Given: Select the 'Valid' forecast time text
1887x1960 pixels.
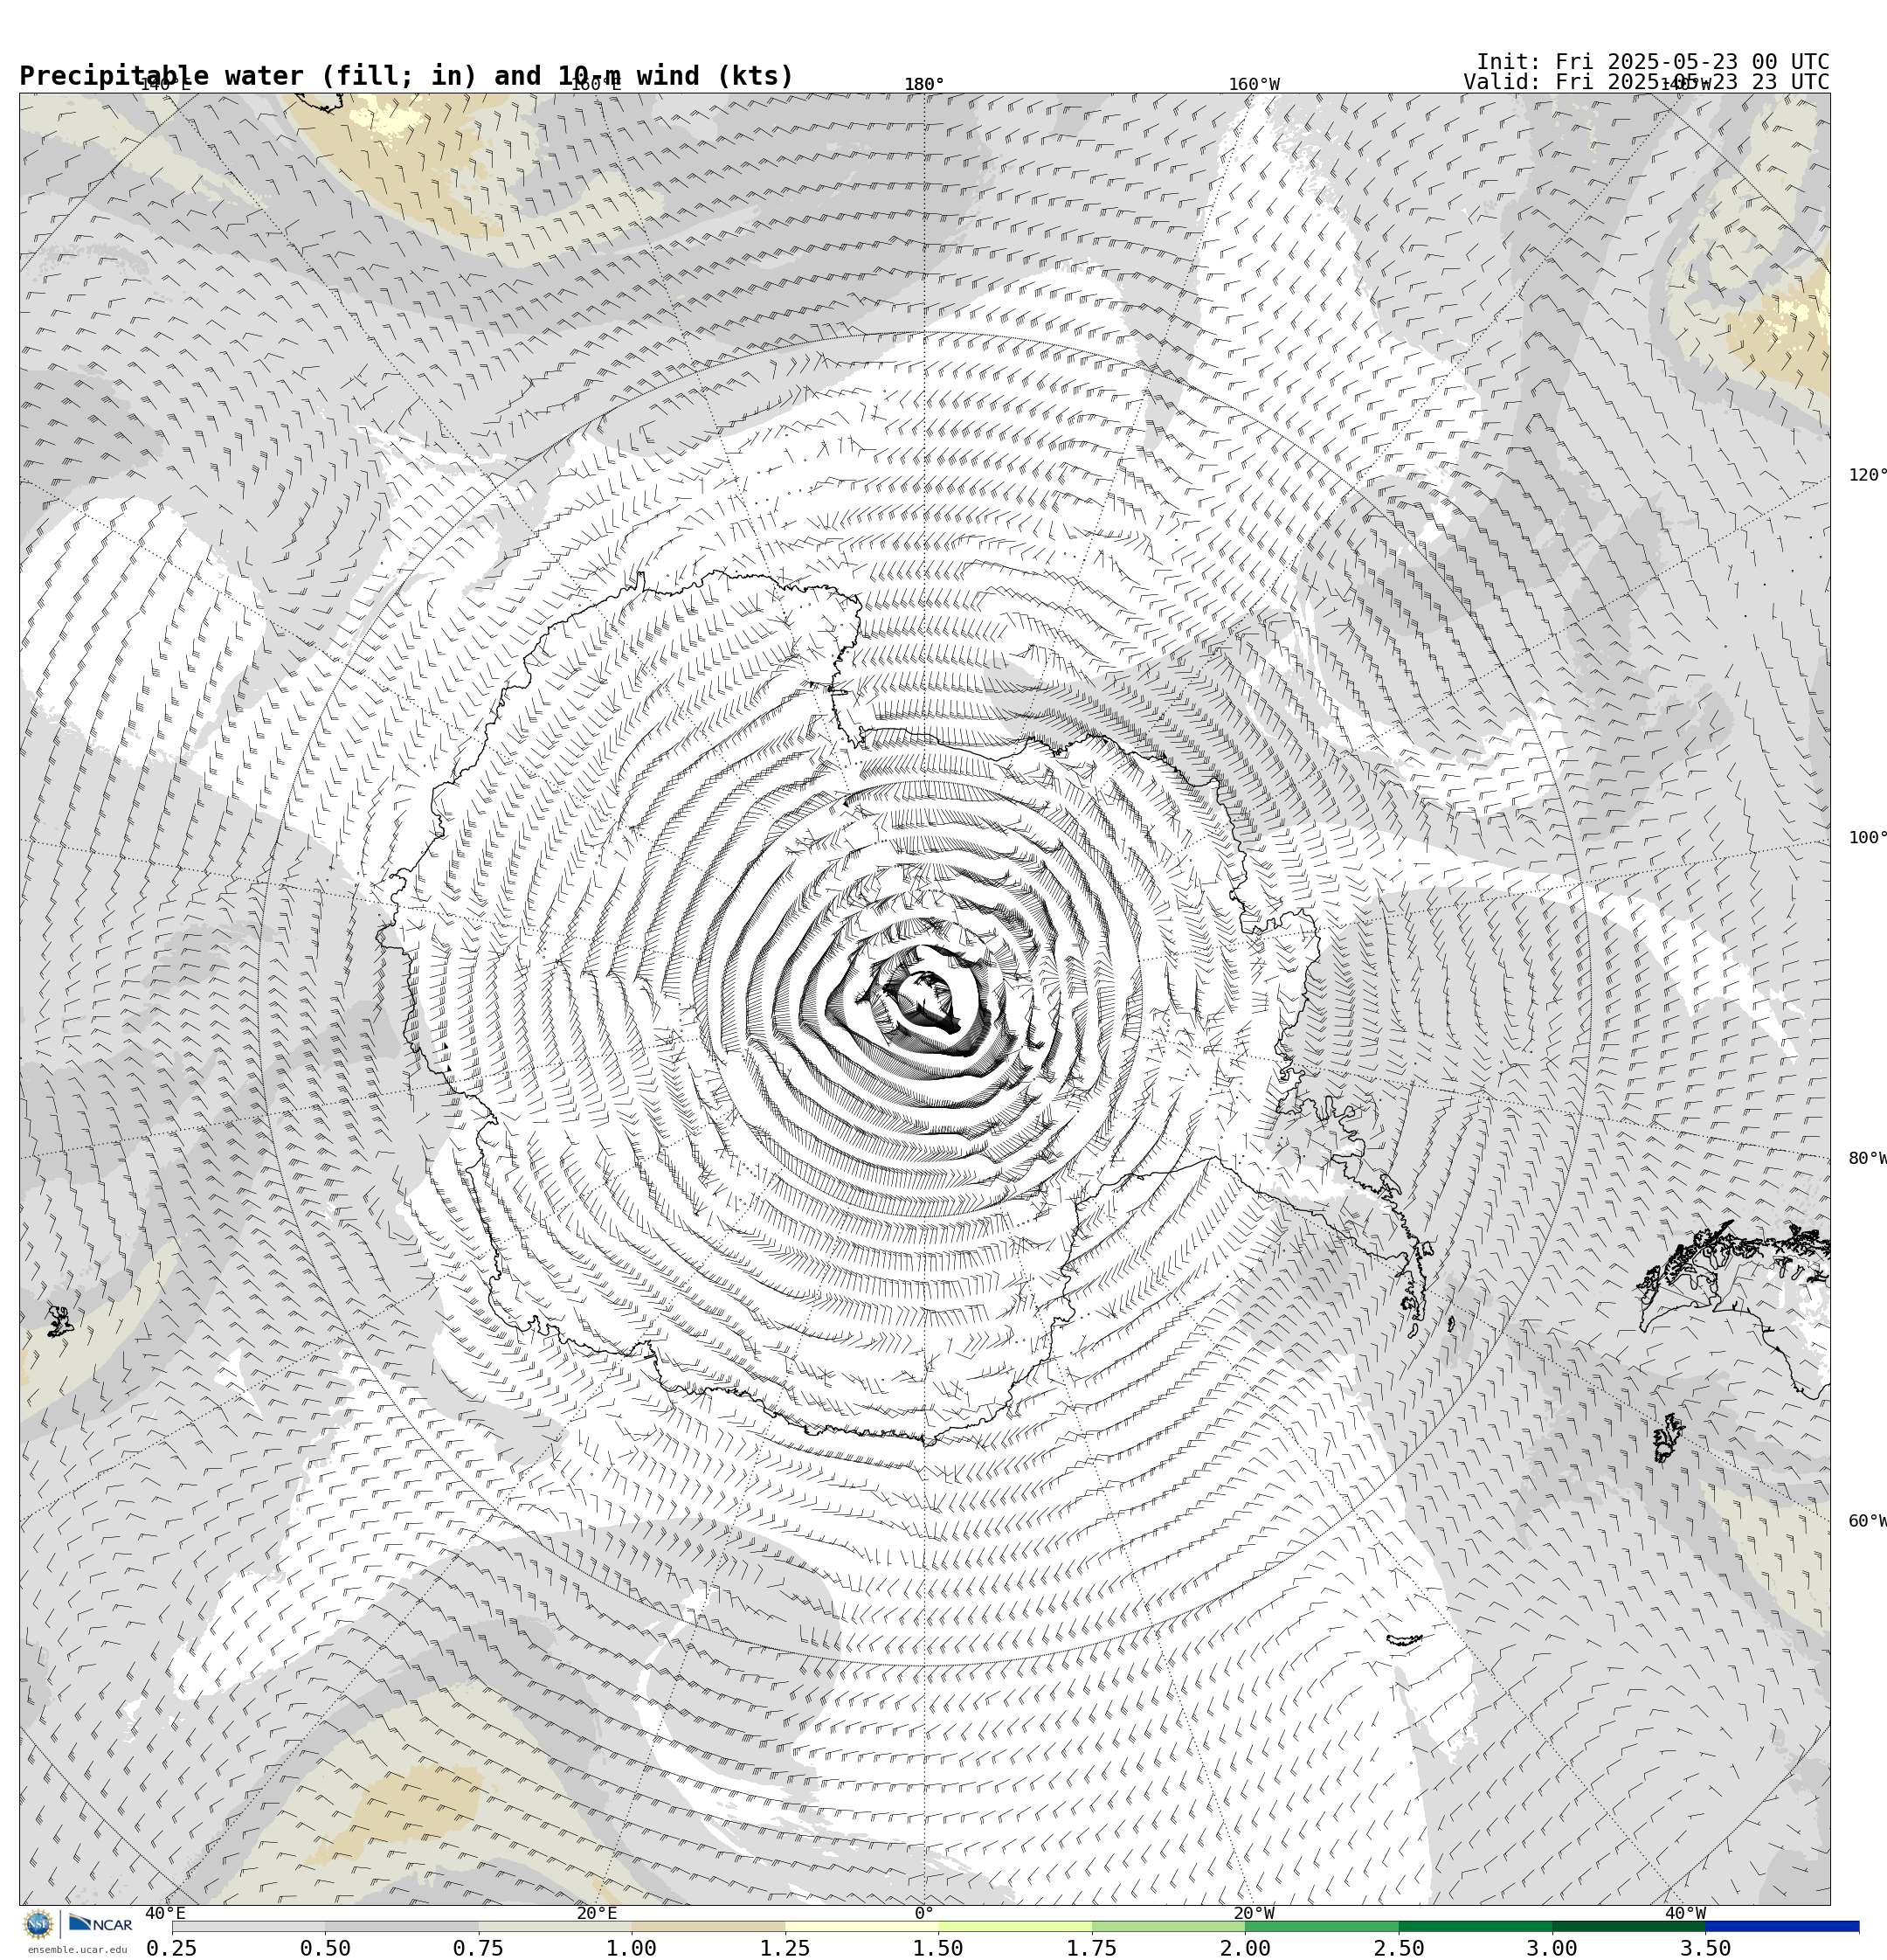Looking at the screenshot, I should coord(1646,82).
